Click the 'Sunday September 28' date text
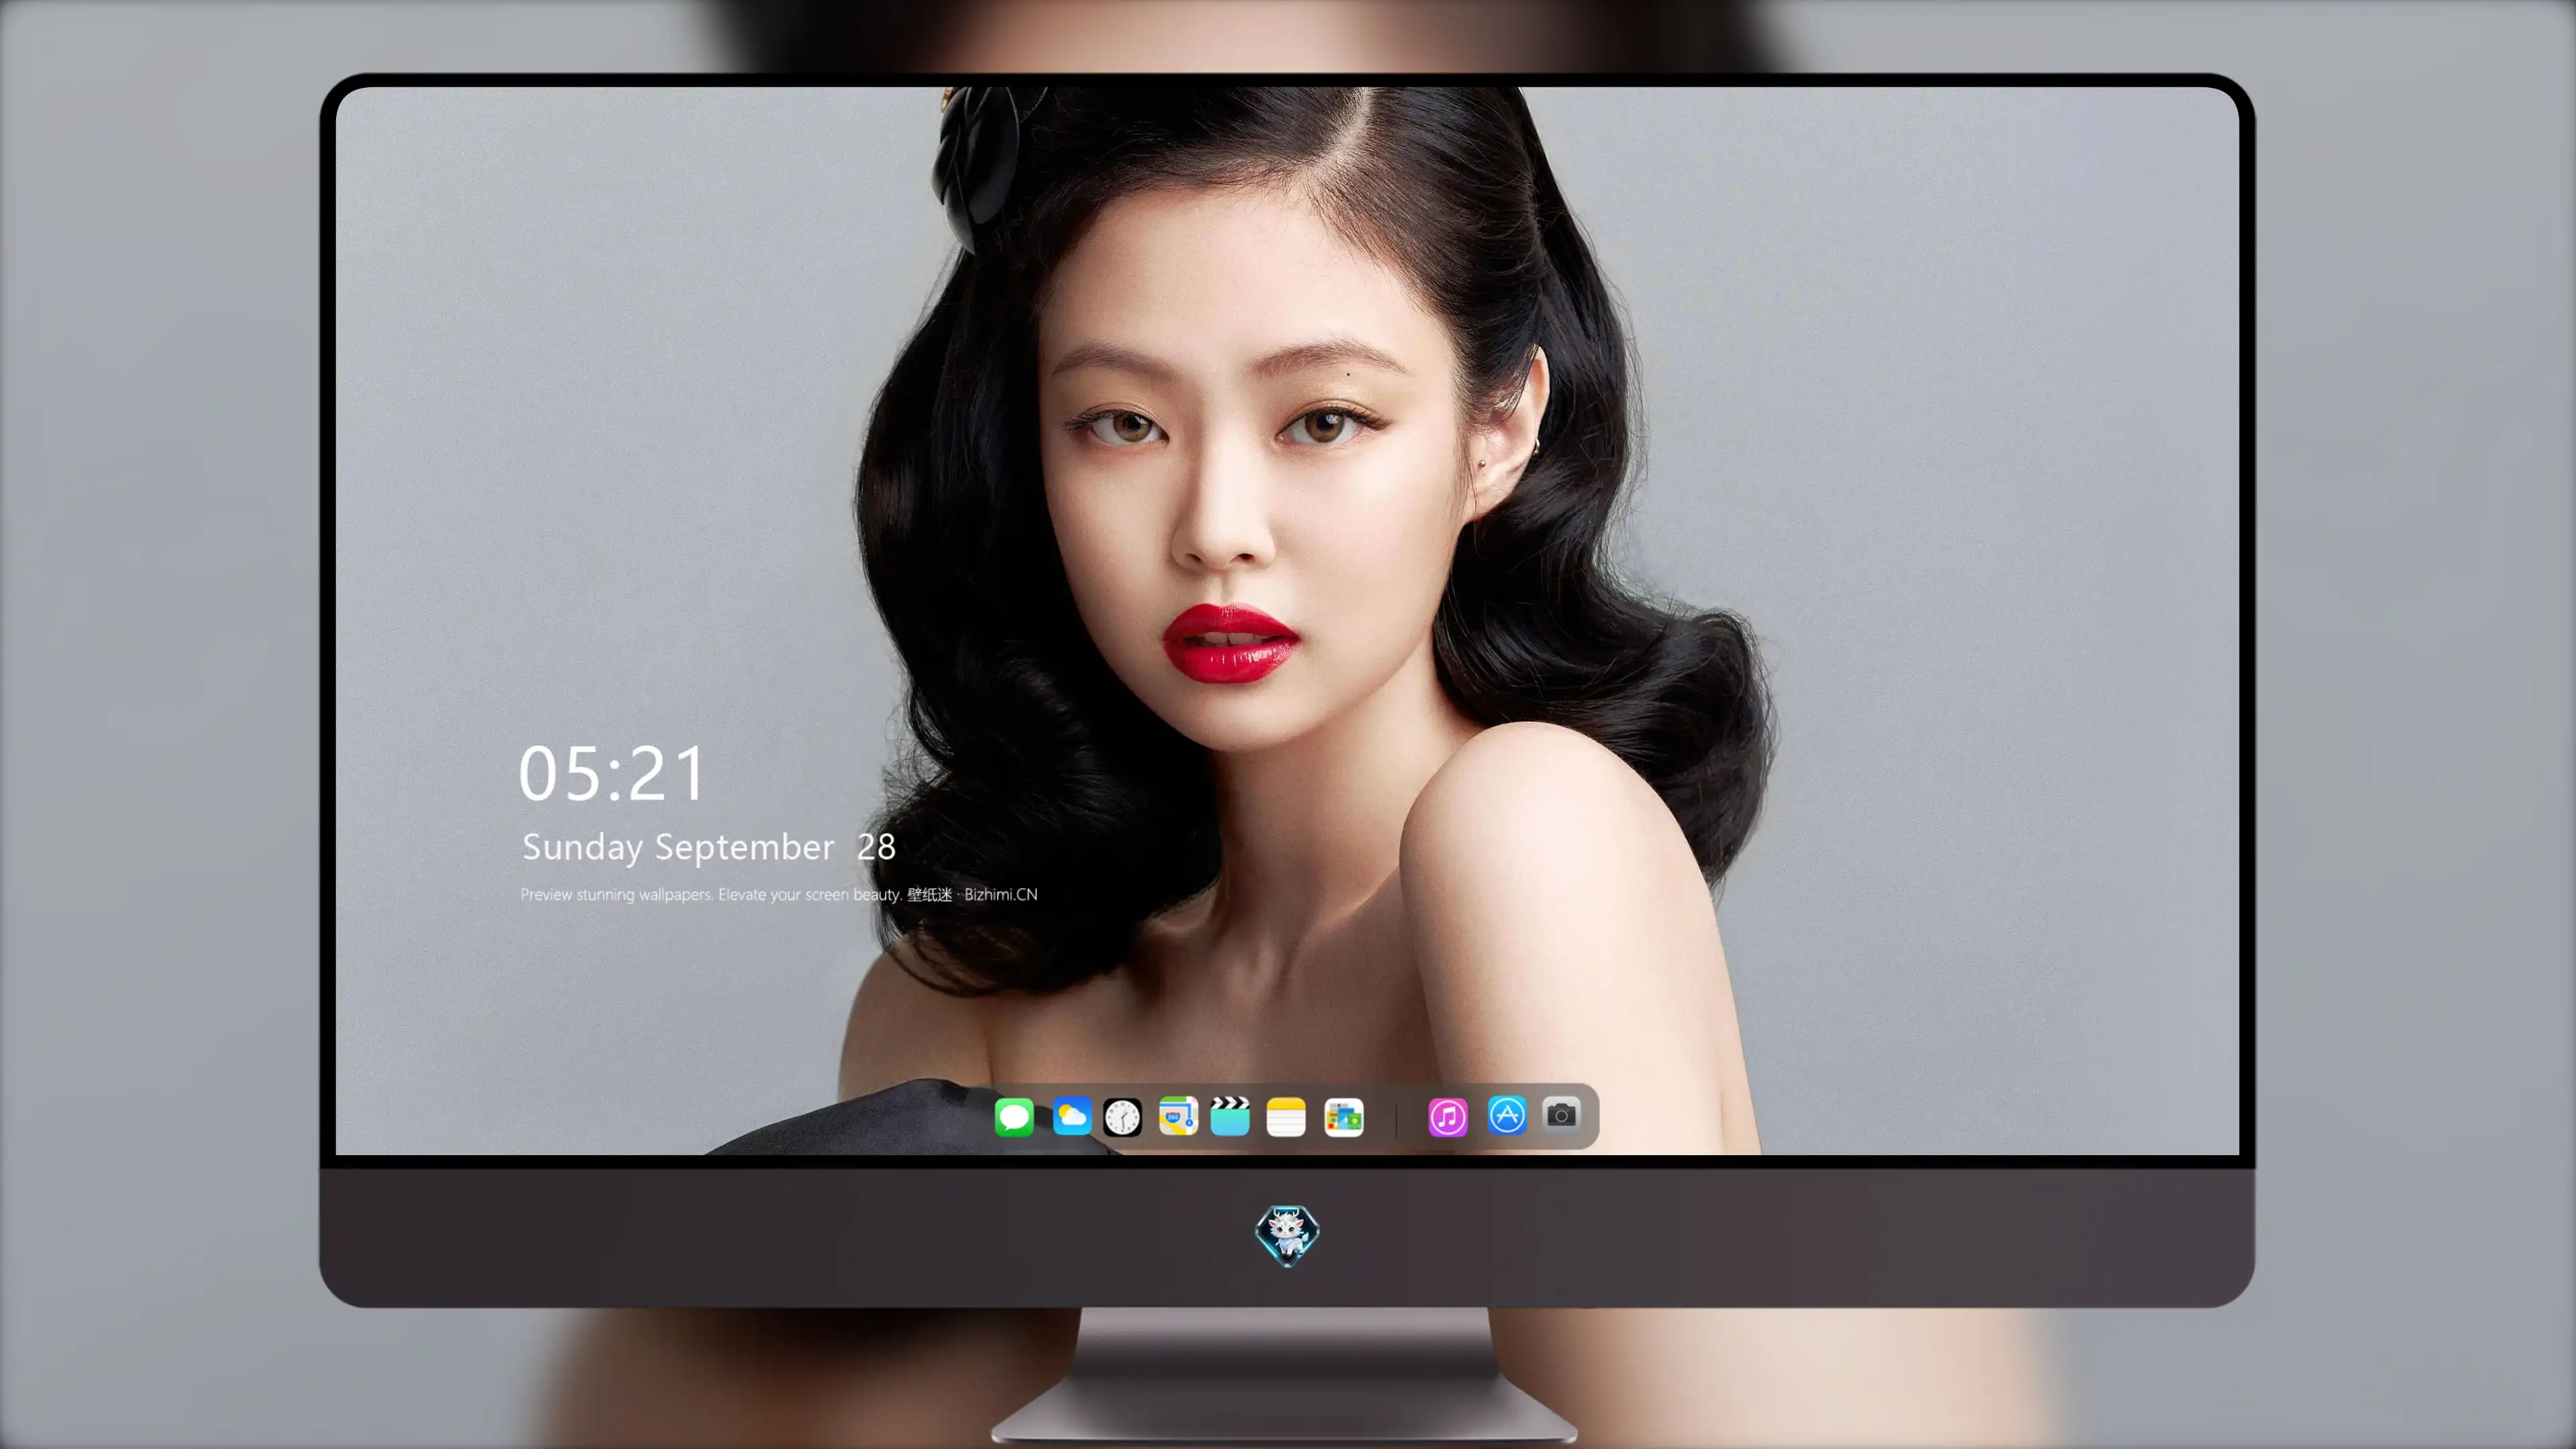The width and height of the screenshot is (2576, 1449). (708, 847)
